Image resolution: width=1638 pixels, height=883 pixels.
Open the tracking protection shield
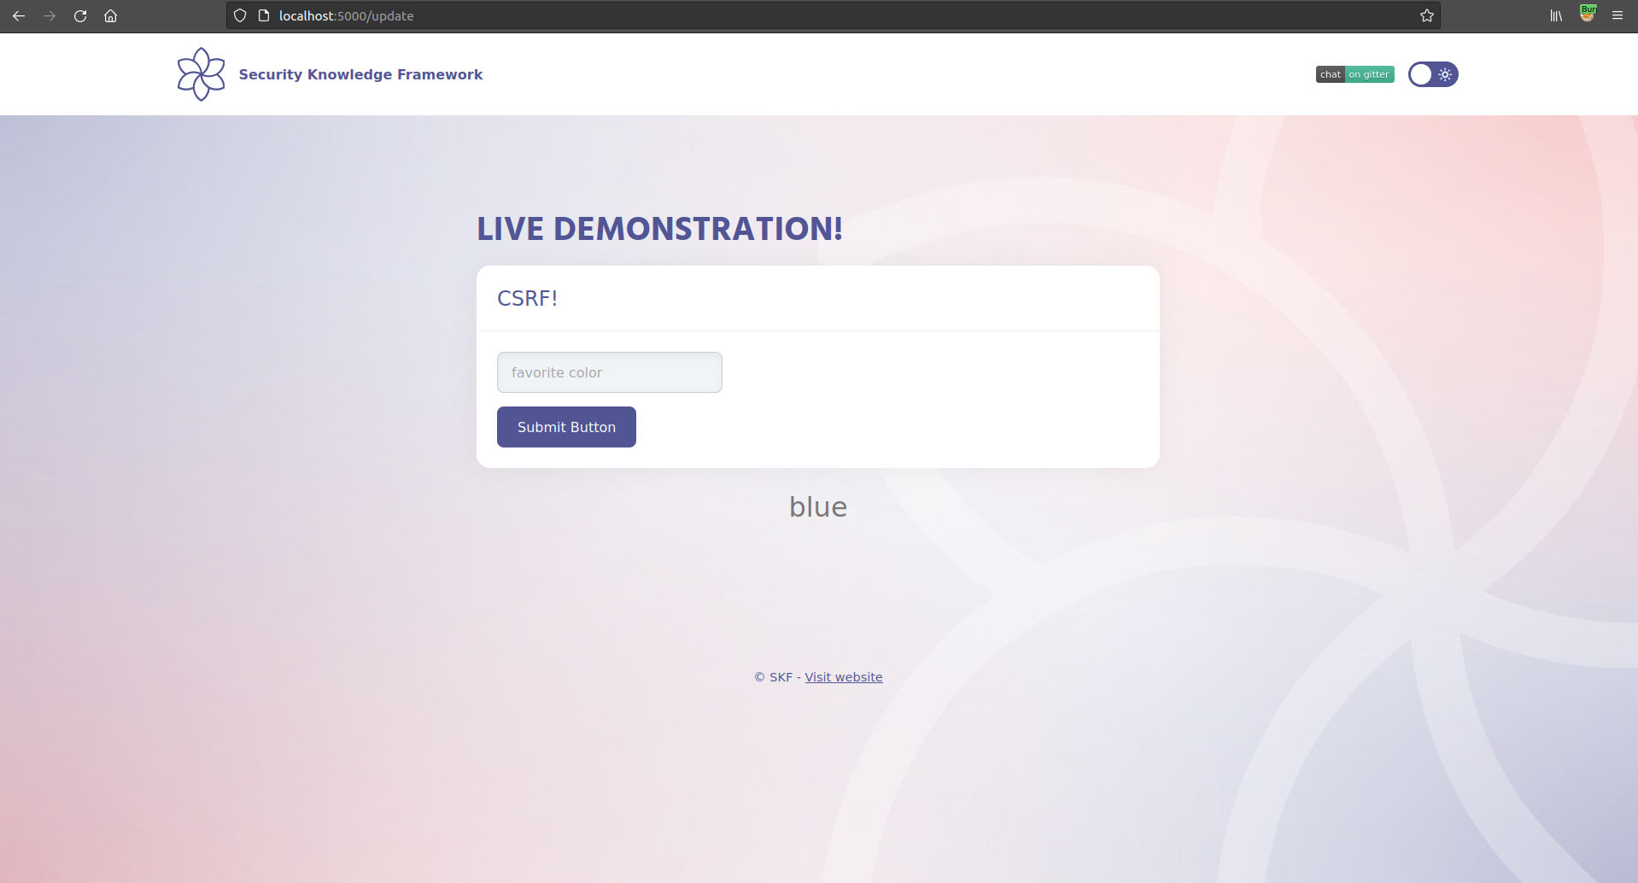pos(240,15)
